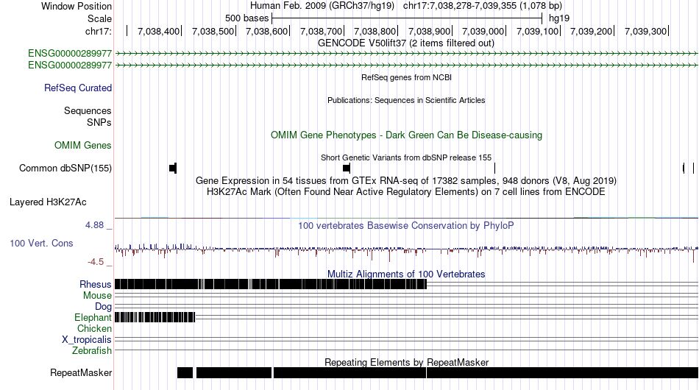The width and height of the screenshot is (699, 390).
Task: Click the OMIM Genes label
Action: point(83,145)
